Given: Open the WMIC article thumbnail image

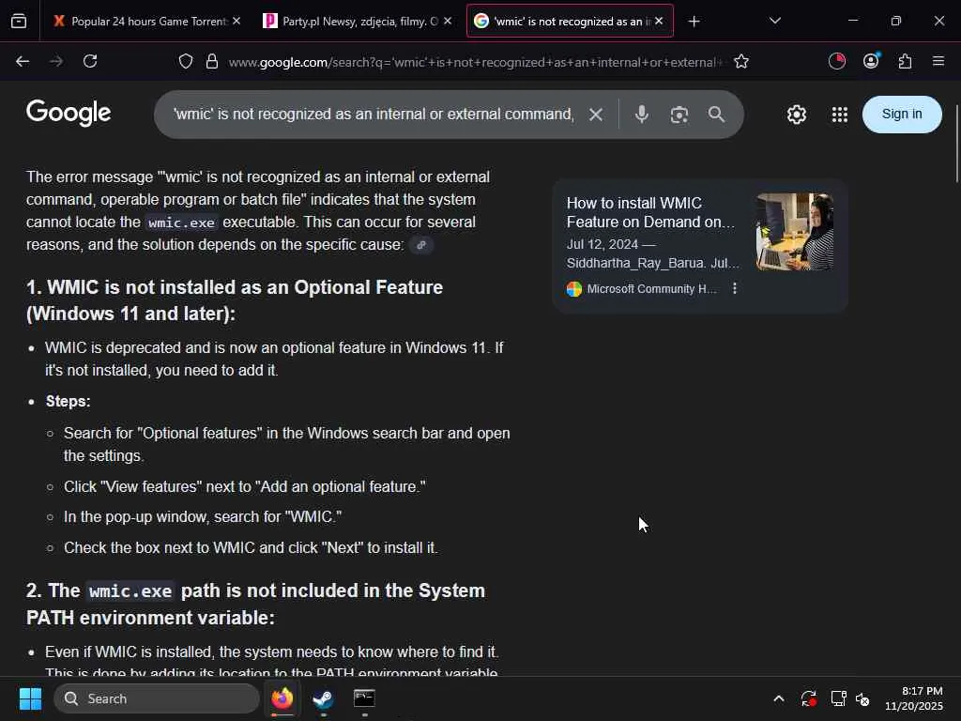Looking at the screenshot, I should (795, 232).
